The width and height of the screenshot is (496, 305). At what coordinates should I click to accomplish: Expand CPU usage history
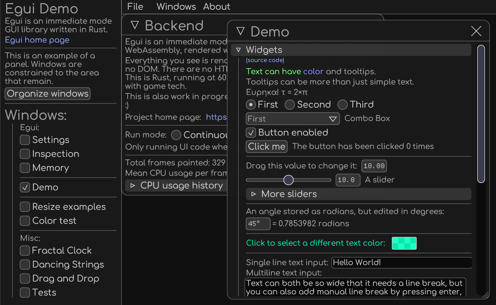176,185
